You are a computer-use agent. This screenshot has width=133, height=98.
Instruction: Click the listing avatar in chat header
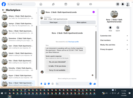[x=43, y=12]
